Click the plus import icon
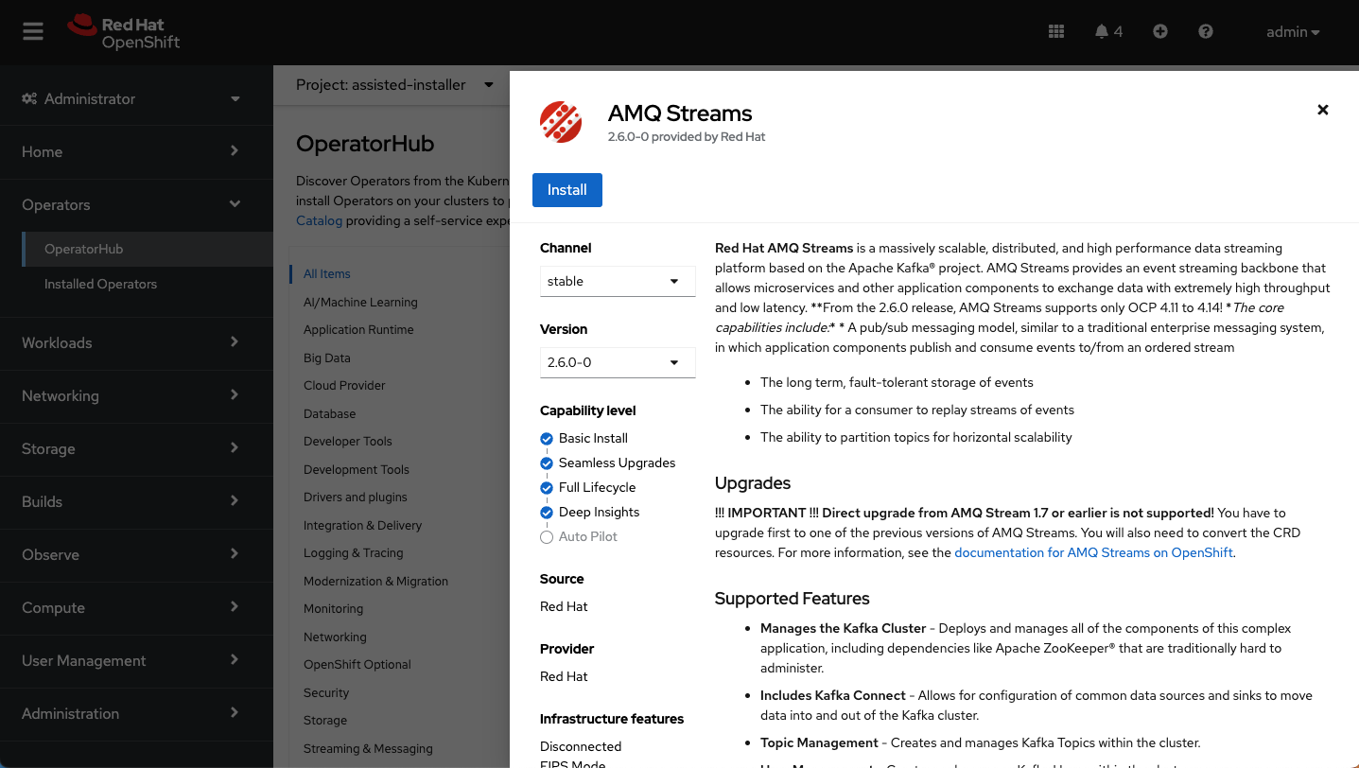 click(1160, 31)
